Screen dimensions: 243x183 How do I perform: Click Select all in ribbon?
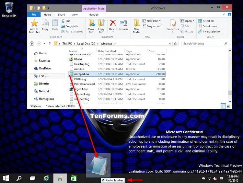point(206,21)
